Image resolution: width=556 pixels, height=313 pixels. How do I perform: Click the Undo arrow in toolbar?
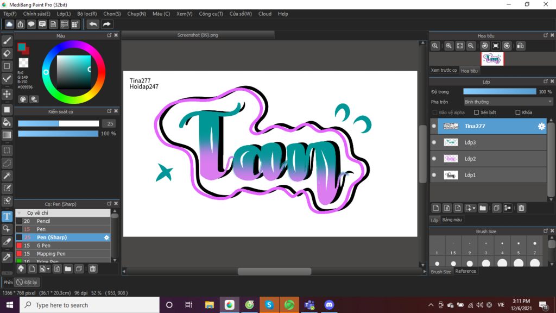[93, 24]
